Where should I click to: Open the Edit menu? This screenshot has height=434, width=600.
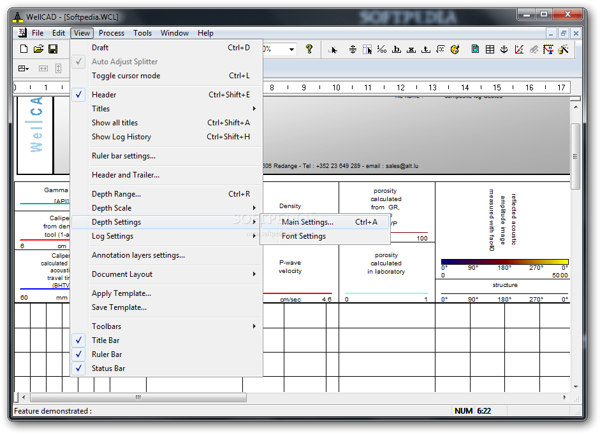(x=59, y=33)
